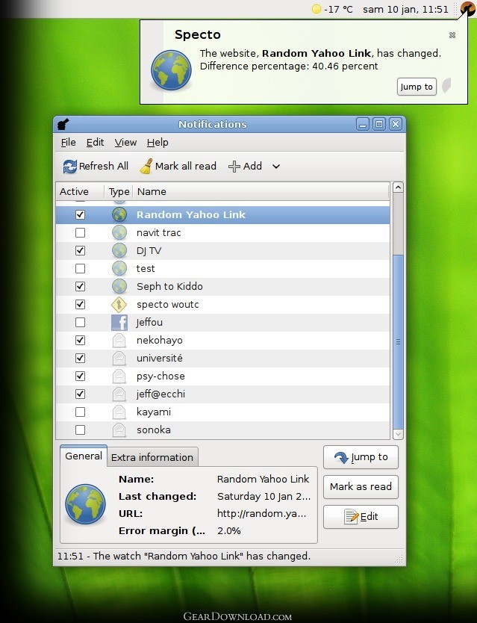
Task: Open the View menu
Action: 125,142
